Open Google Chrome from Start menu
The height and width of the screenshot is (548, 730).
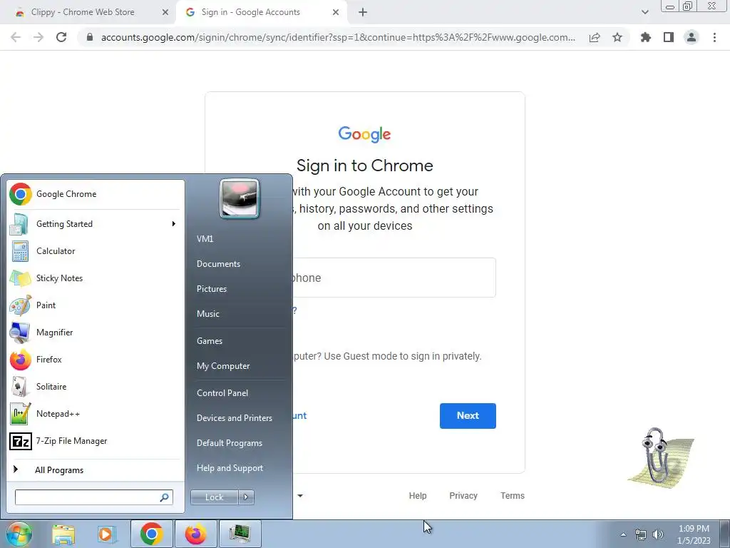coord(96,194)
